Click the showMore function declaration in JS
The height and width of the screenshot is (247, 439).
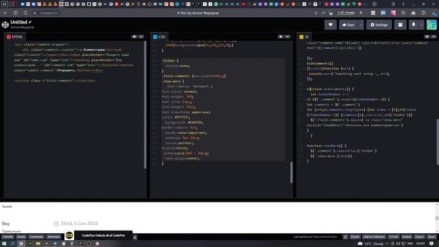(327, 145)
